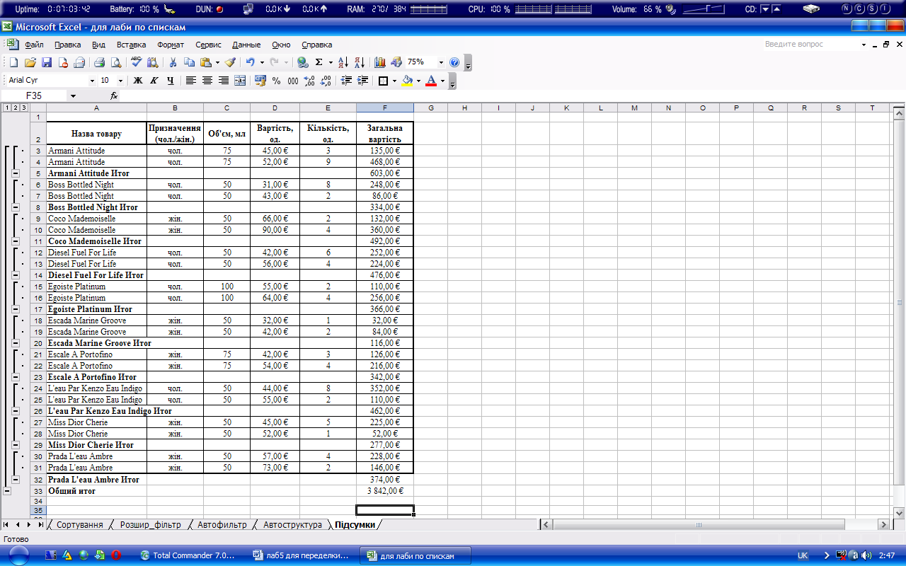Screen dimensions: 906x566
Task: Open Print Preview from the toolbar
Action: click(x=116, y=62)
